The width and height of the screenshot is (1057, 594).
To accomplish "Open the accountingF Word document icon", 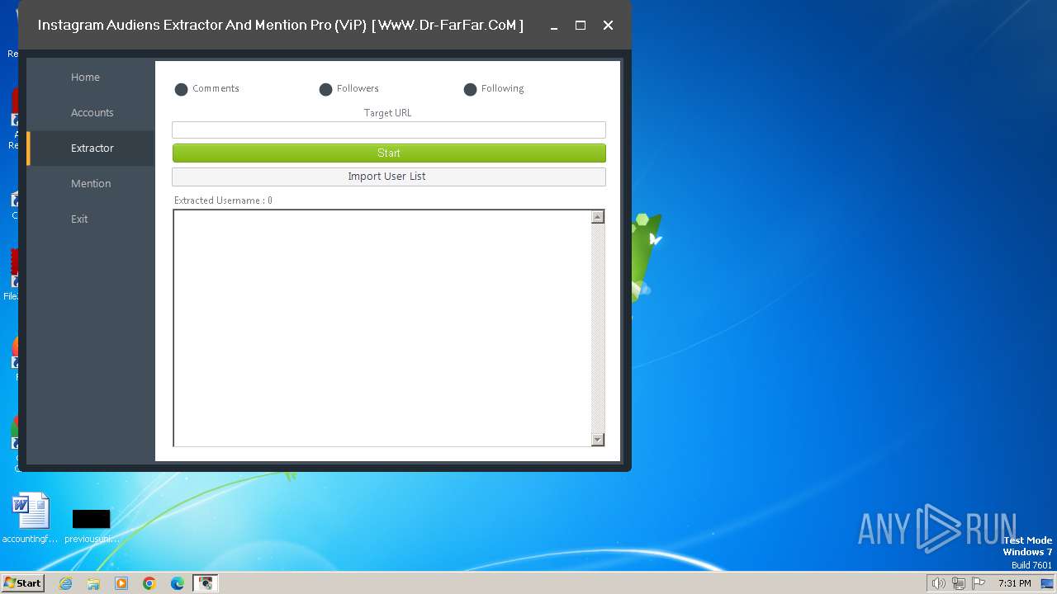I will coord(31,518).
